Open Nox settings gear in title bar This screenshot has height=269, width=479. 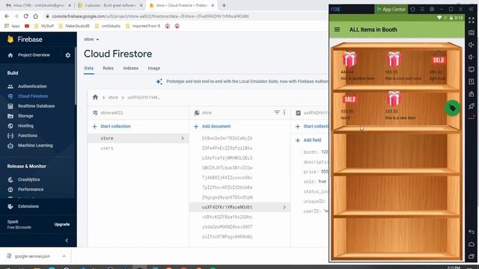point(432,10)
